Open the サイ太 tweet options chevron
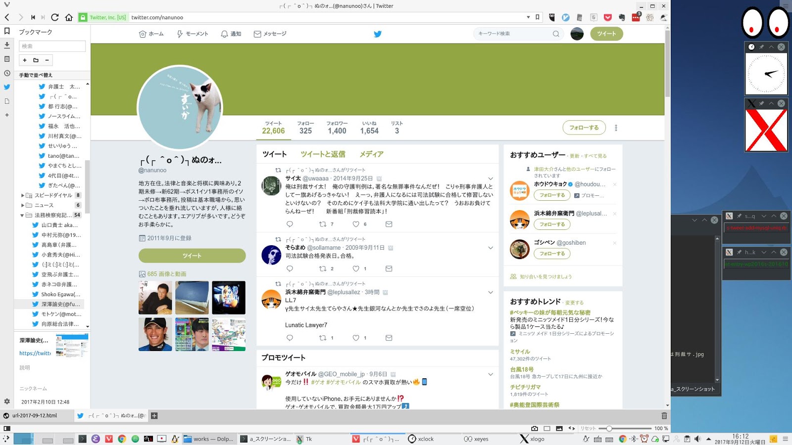Viewport: 792px width, 445px height. tap(491, 178)
